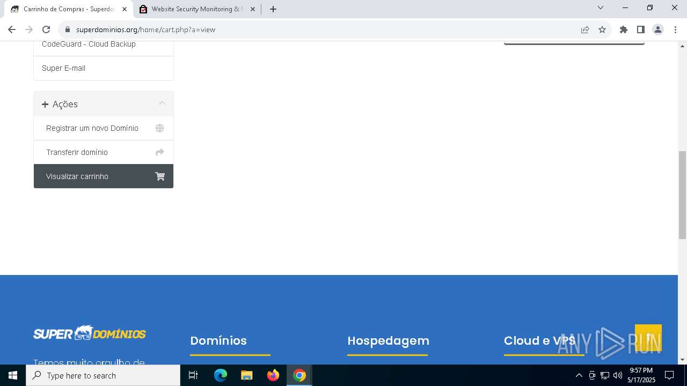The image size is (687, 386).
Task: Open Chrome three-dot menu
Action: pyautogui.click(x=675, y=29)
